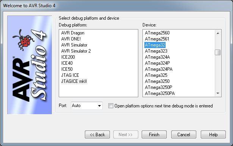Choose JTAGICE mkII debug platform
The width and height of the screenshot is (233, 146).
click(74, 81)
